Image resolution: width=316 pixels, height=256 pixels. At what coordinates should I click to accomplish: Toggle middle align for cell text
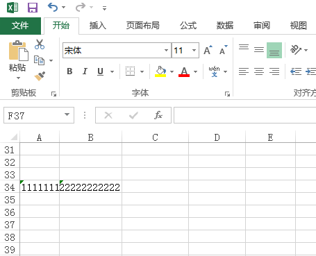tap(259, 50)
